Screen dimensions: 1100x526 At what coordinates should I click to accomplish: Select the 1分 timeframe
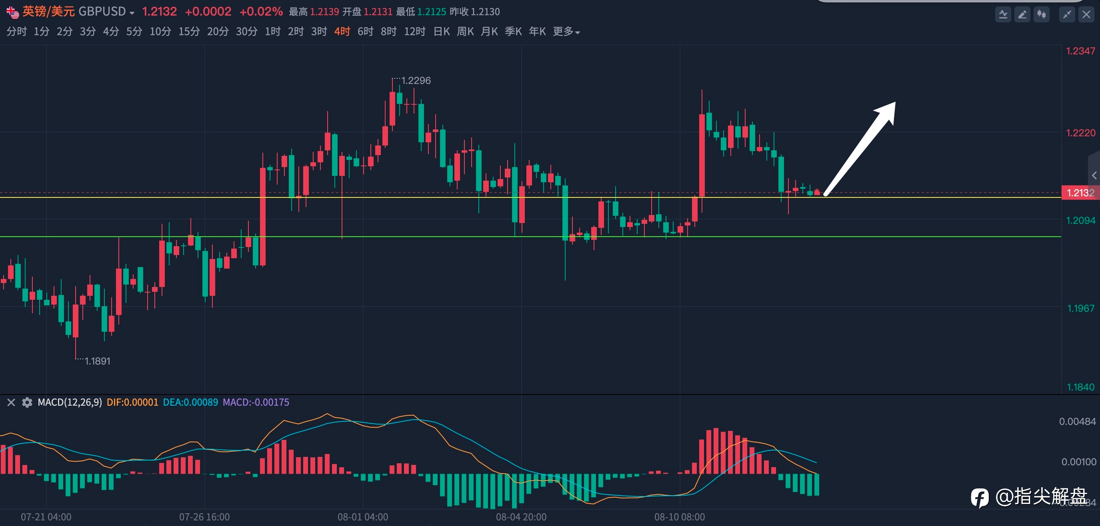pos(42,32)
